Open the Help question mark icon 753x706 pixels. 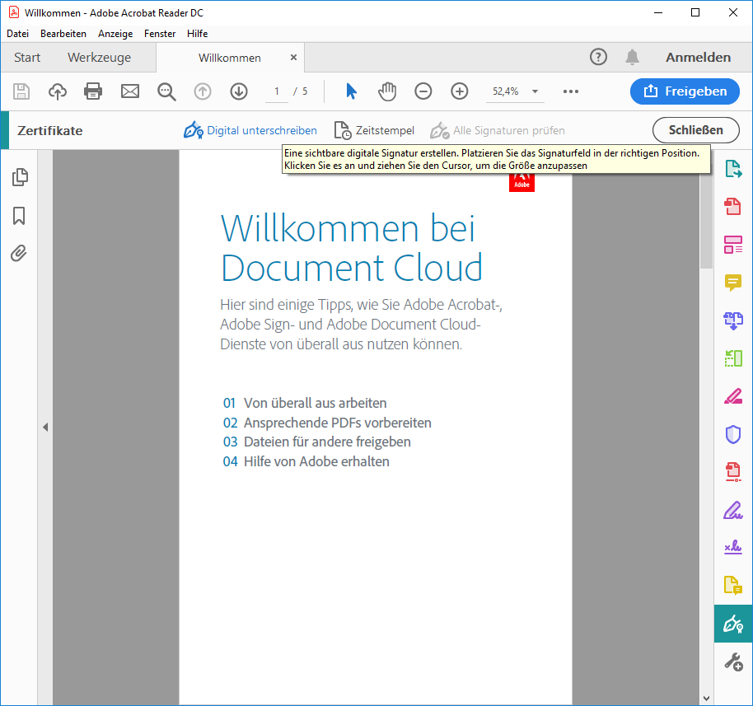point(598,57)
